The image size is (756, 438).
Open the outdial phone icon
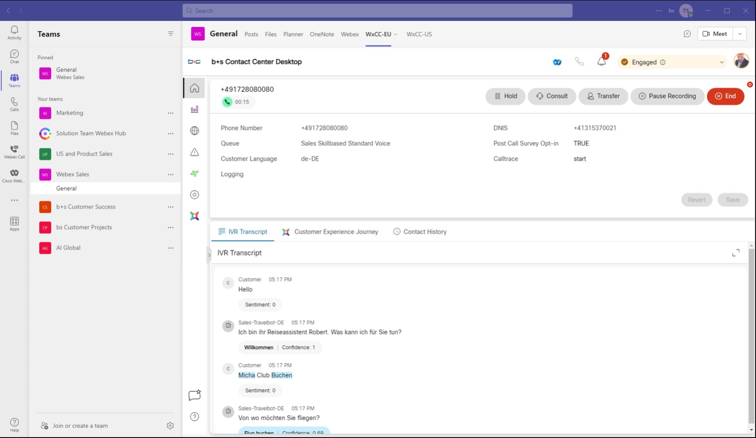579,62
